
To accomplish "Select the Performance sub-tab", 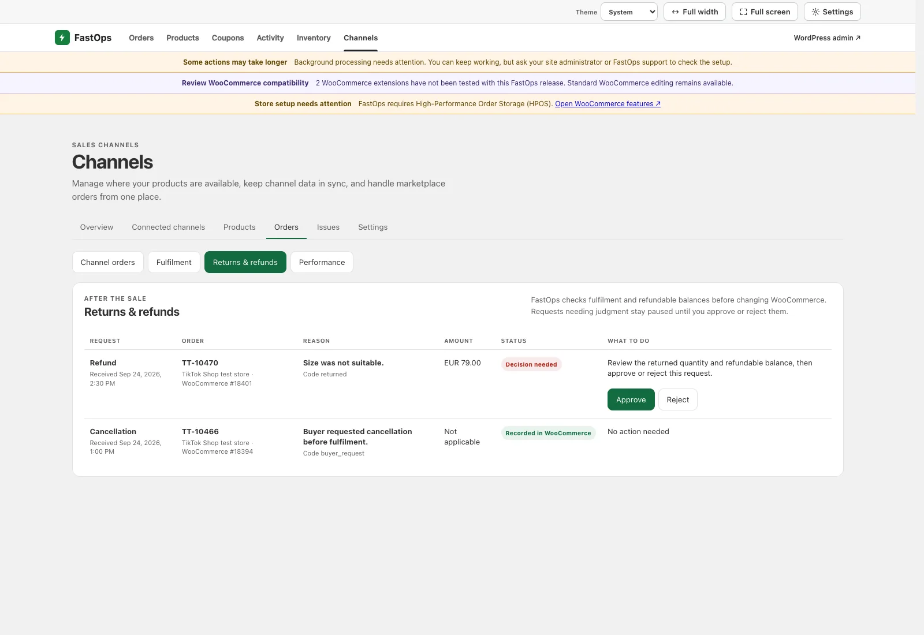I will (322, 262).
